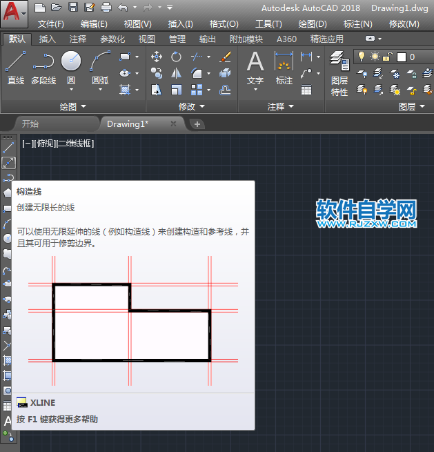The height and width of the screenshot is (452, 434).
Task: Open the 插入(I) menu
Action: click(x=180, y=24)
